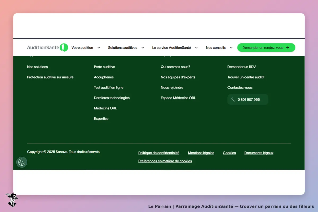This screenshot has height=212, width=318.
Task: Open the Cookies footer link
Action: tap(229, 153)
